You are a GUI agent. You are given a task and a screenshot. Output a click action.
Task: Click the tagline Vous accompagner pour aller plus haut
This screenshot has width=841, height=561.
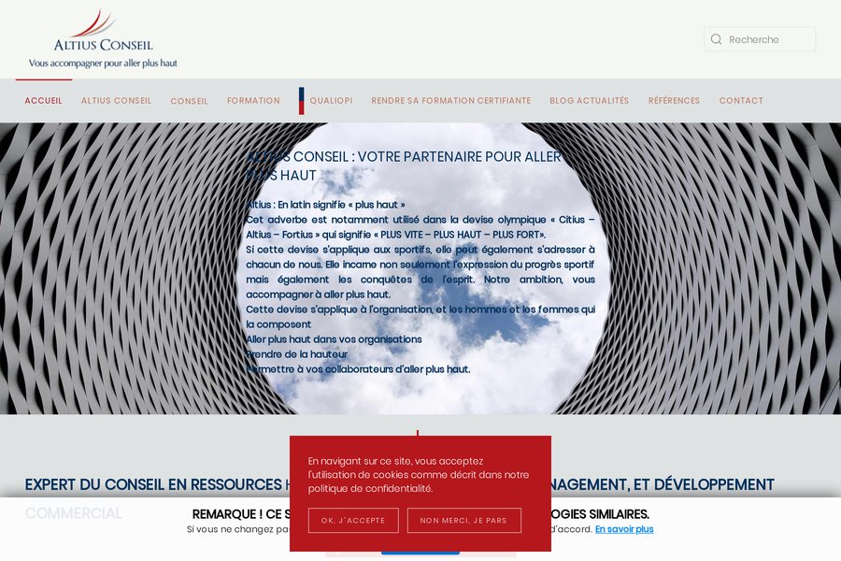[x=103, y=63]
